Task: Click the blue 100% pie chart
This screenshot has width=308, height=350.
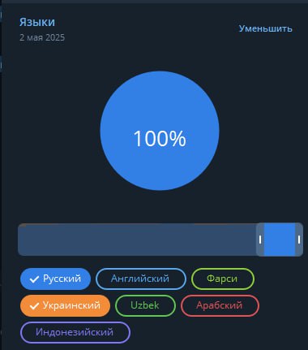Action: (160, 131)
